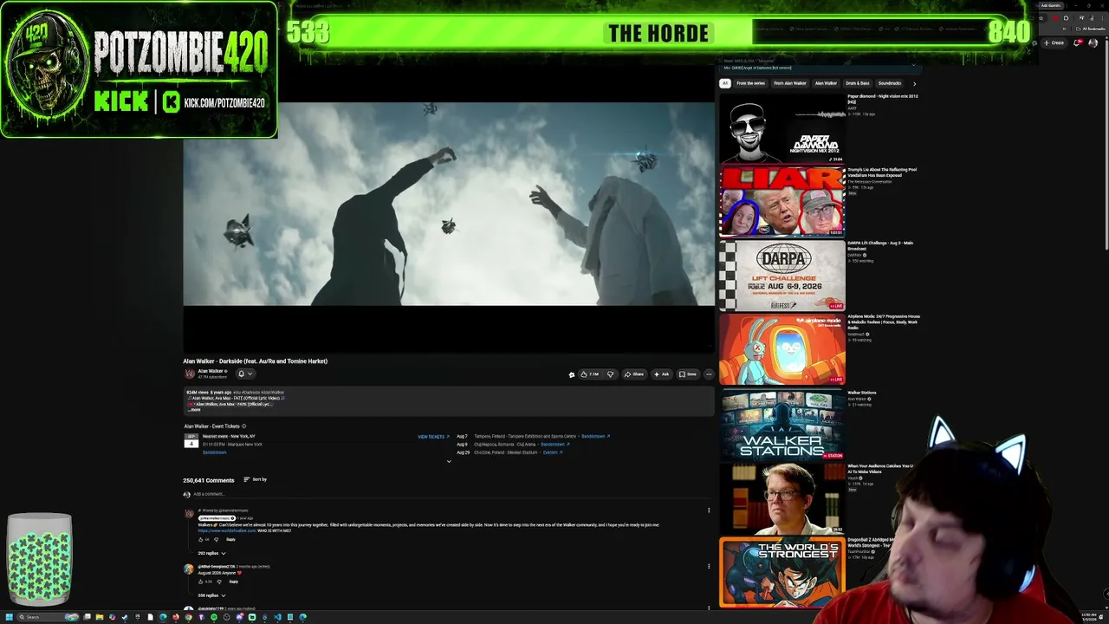Open the Alan Walker channel avatar

[189, 374]
